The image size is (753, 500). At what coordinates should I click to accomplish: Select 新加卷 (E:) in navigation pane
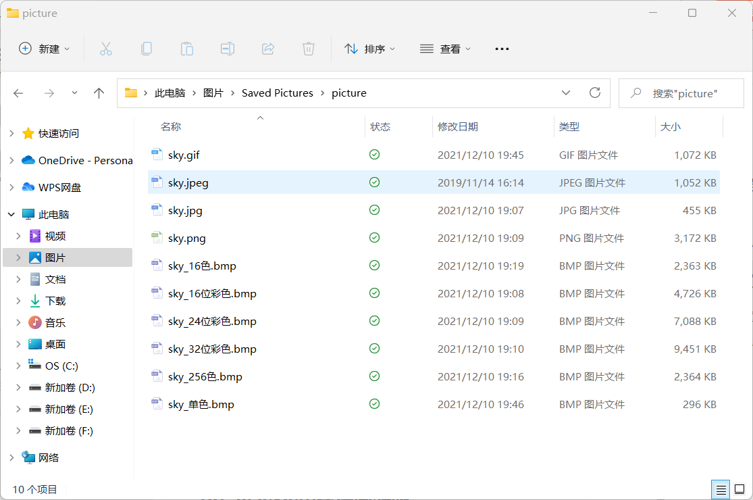pos(68,409)
